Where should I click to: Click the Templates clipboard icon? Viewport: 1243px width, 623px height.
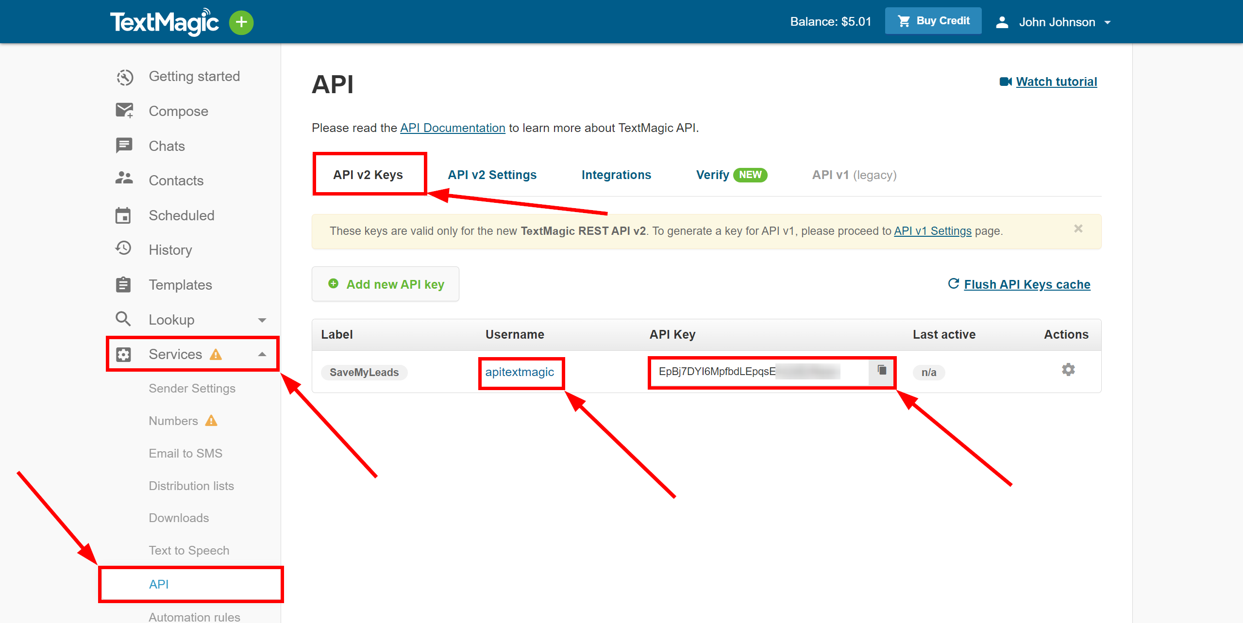pyautogui.click(x=123, y=284)
